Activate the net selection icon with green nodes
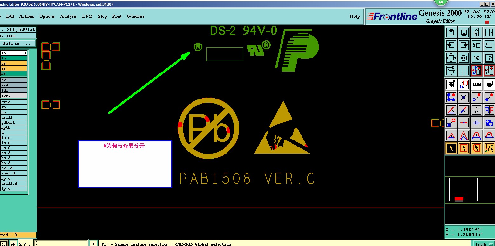The image size is (495, 246). (489, 148)
